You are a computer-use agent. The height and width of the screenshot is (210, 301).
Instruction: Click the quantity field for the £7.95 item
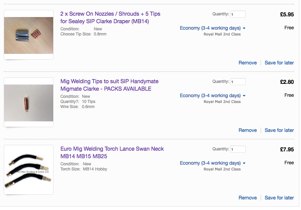pyautogui.click(x=238, y=149)
